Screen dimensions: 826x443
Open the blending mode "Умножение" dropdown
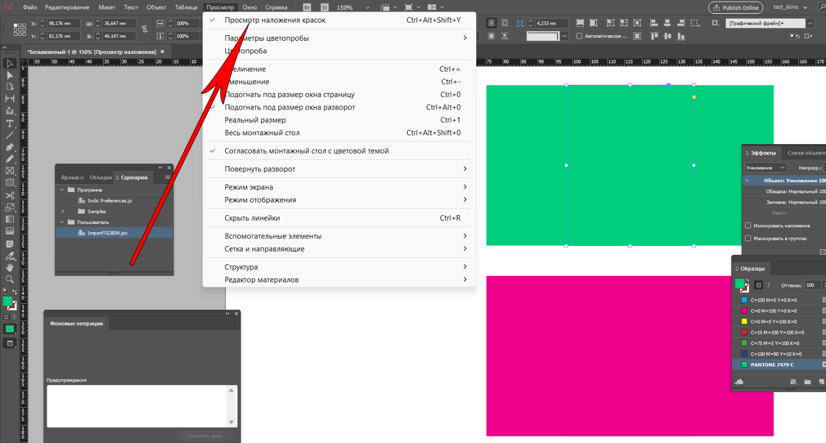[x=765, y=167]
